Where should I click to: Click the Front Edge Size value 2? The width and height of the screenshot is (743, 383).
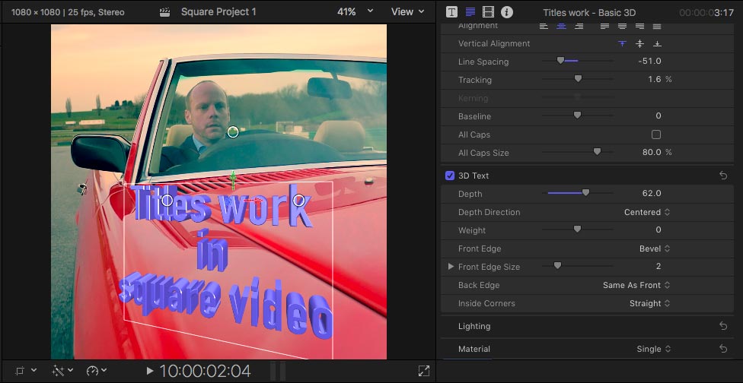[x=658, y=266]
